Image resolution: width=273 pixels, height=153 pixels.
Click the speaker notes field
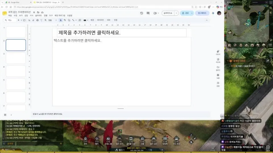pyautogui.click(x=121, y=114)
